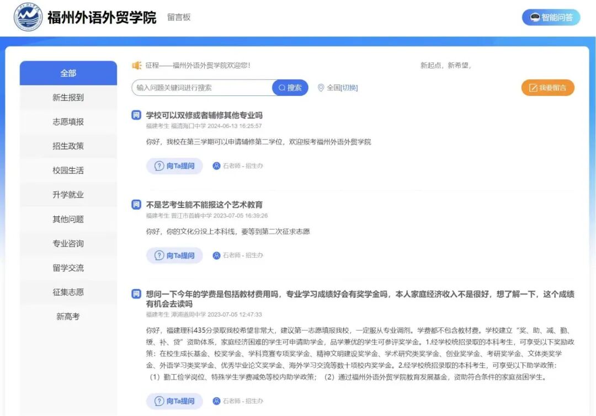Click 向Ta提问 under the 学费 question
Screen dimensions: 596x416
click(174, 401)
